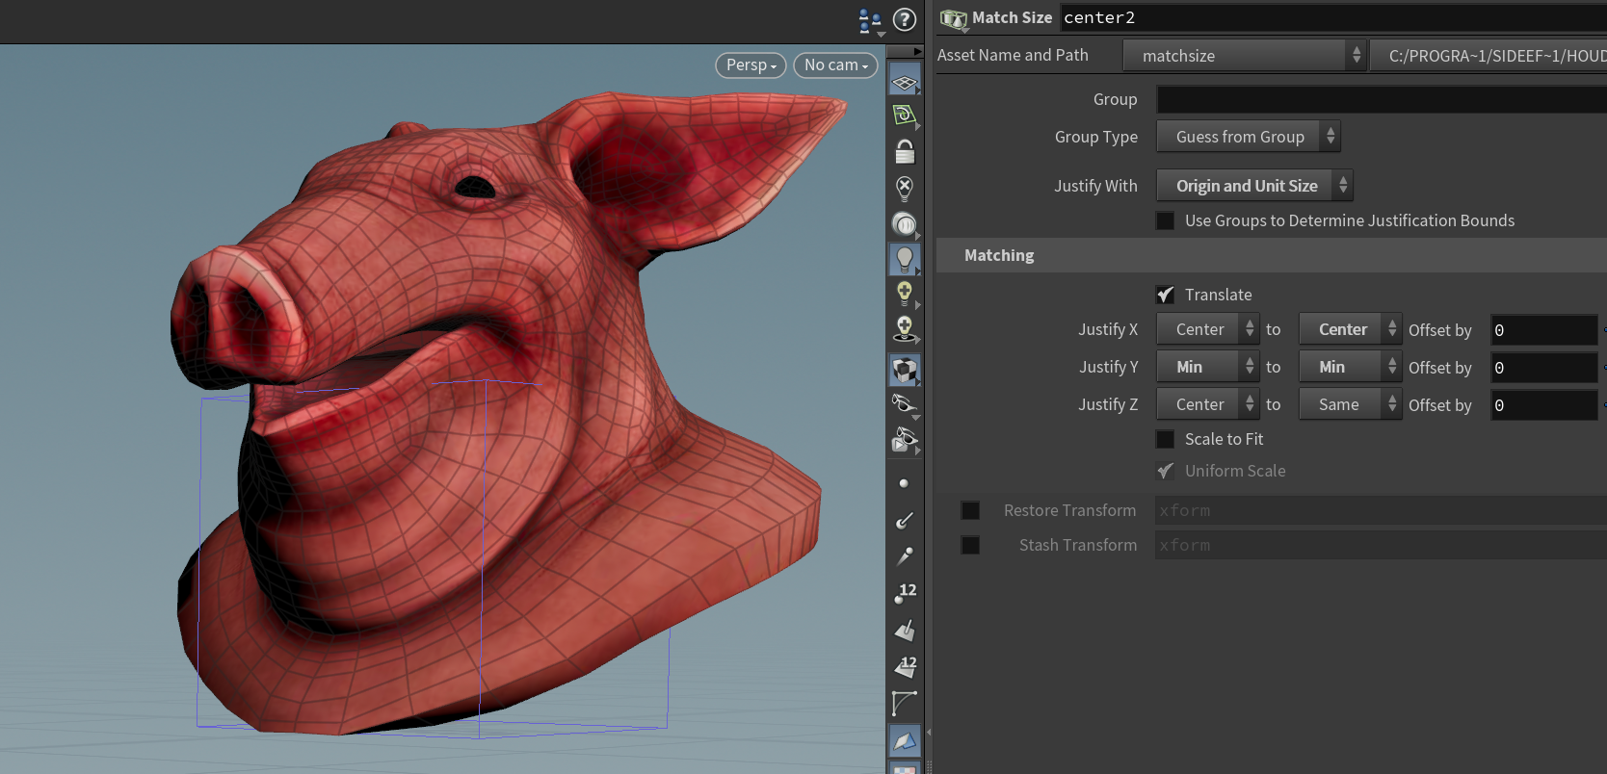Toggle display primitive numbers icon
The width and height of the screenshot is (1607, 774).
click(x=904, y=666)
